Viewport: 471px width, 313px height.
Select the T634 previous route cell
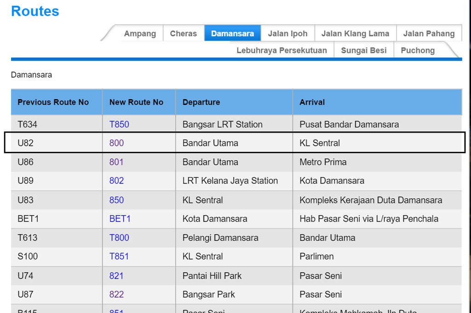click(x=57, y=124)
